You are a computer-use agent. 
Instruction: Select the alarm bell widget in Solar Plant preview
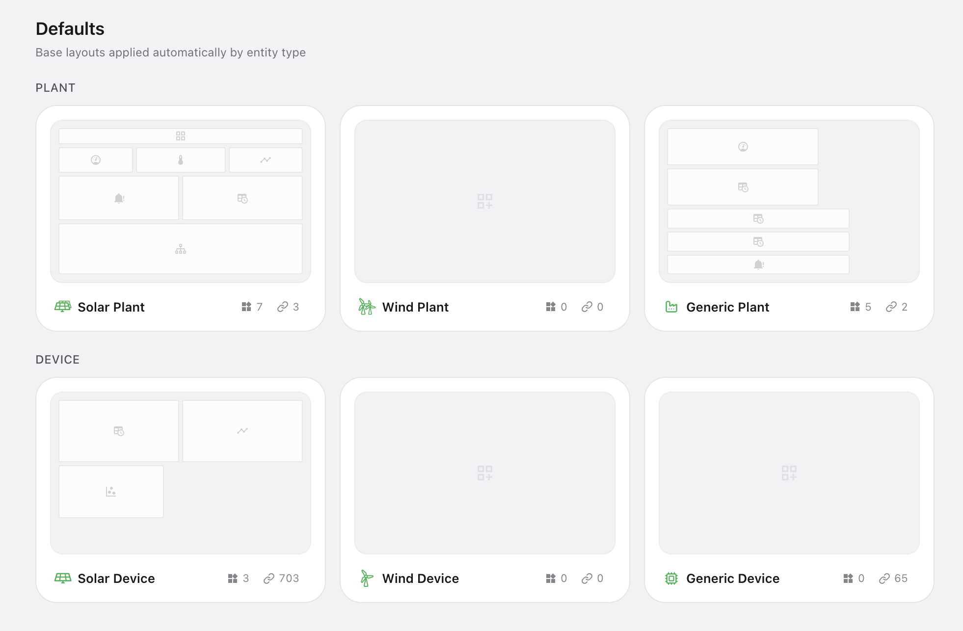pyautogui.click(x=119, y=198)
